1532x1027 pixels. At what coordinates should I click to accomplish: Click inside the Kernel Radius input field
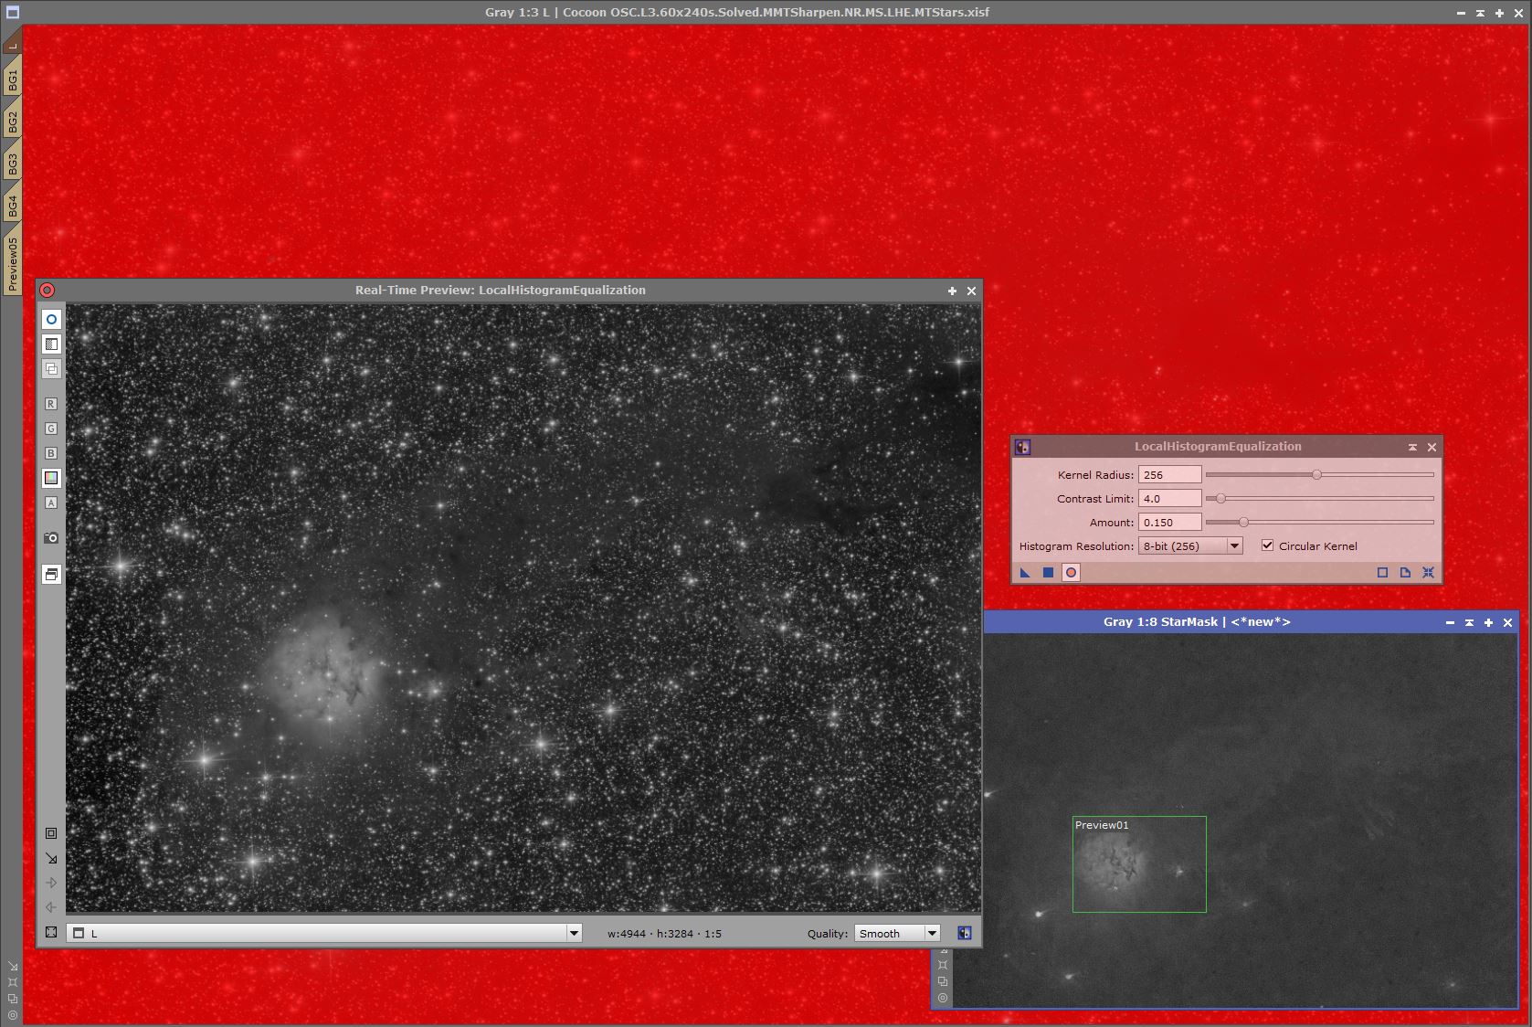pos(1170,474)
